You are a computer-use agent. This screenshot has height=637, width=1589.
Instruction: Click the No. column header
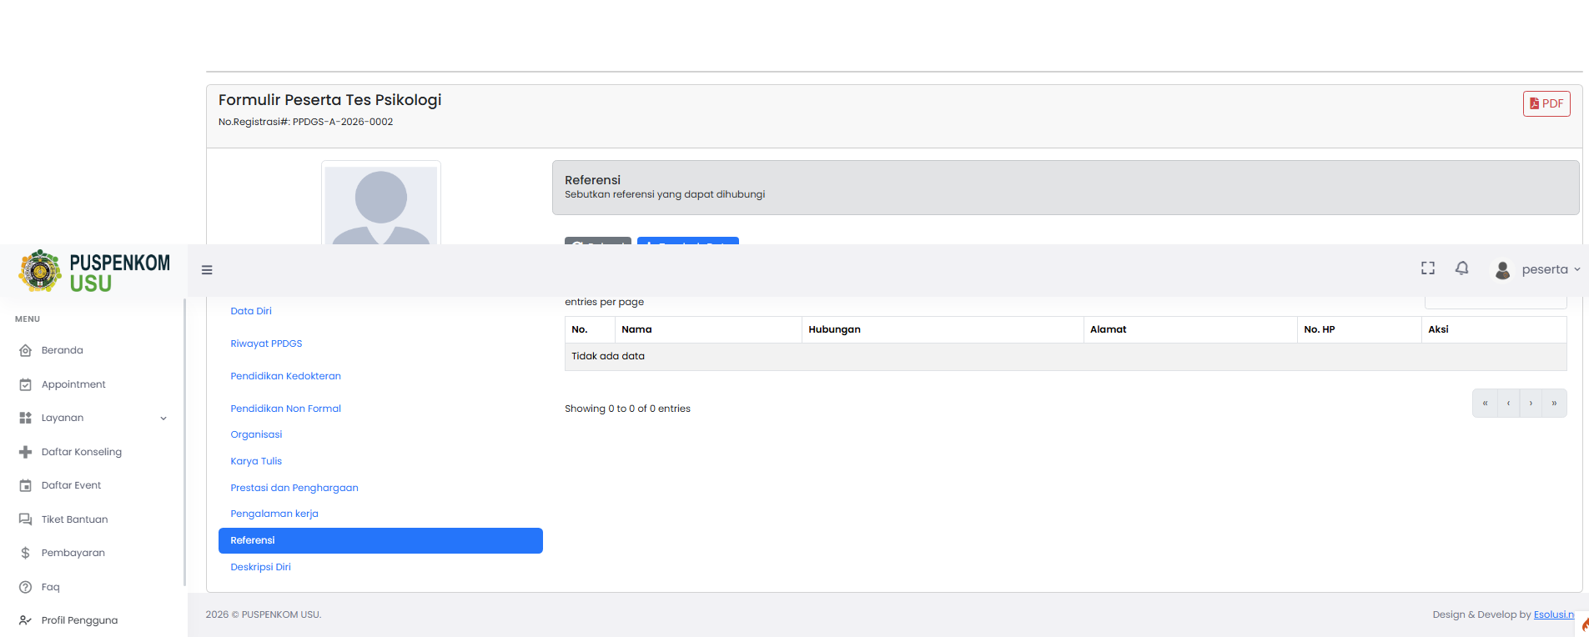pyautogui.click(x=590, y=329)
